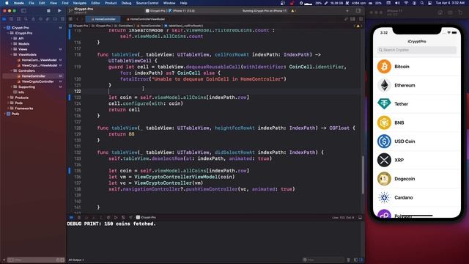
Task: Go forward in editor history
Action: pos(82,19)
